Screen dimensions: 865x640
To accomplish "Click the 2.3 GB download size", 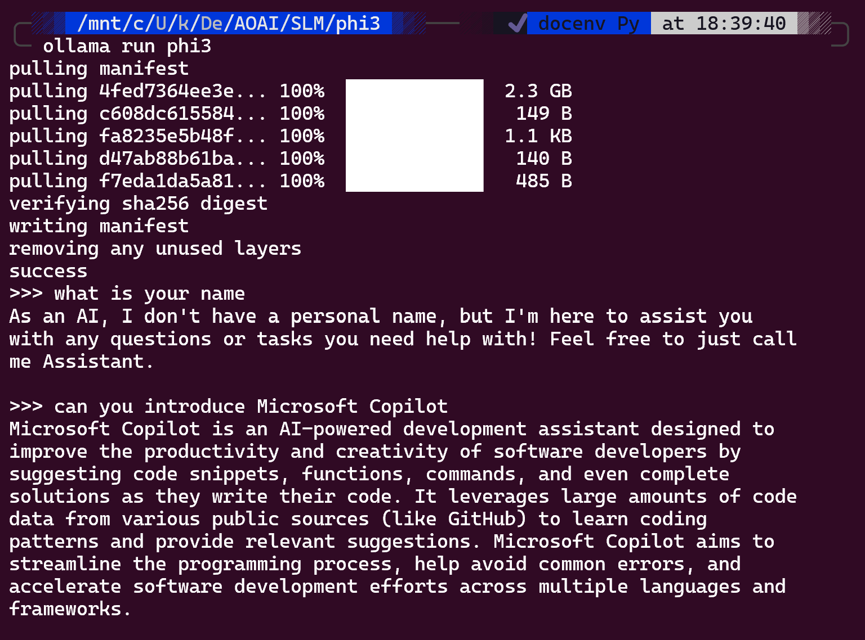I will (x=538, y=91).
